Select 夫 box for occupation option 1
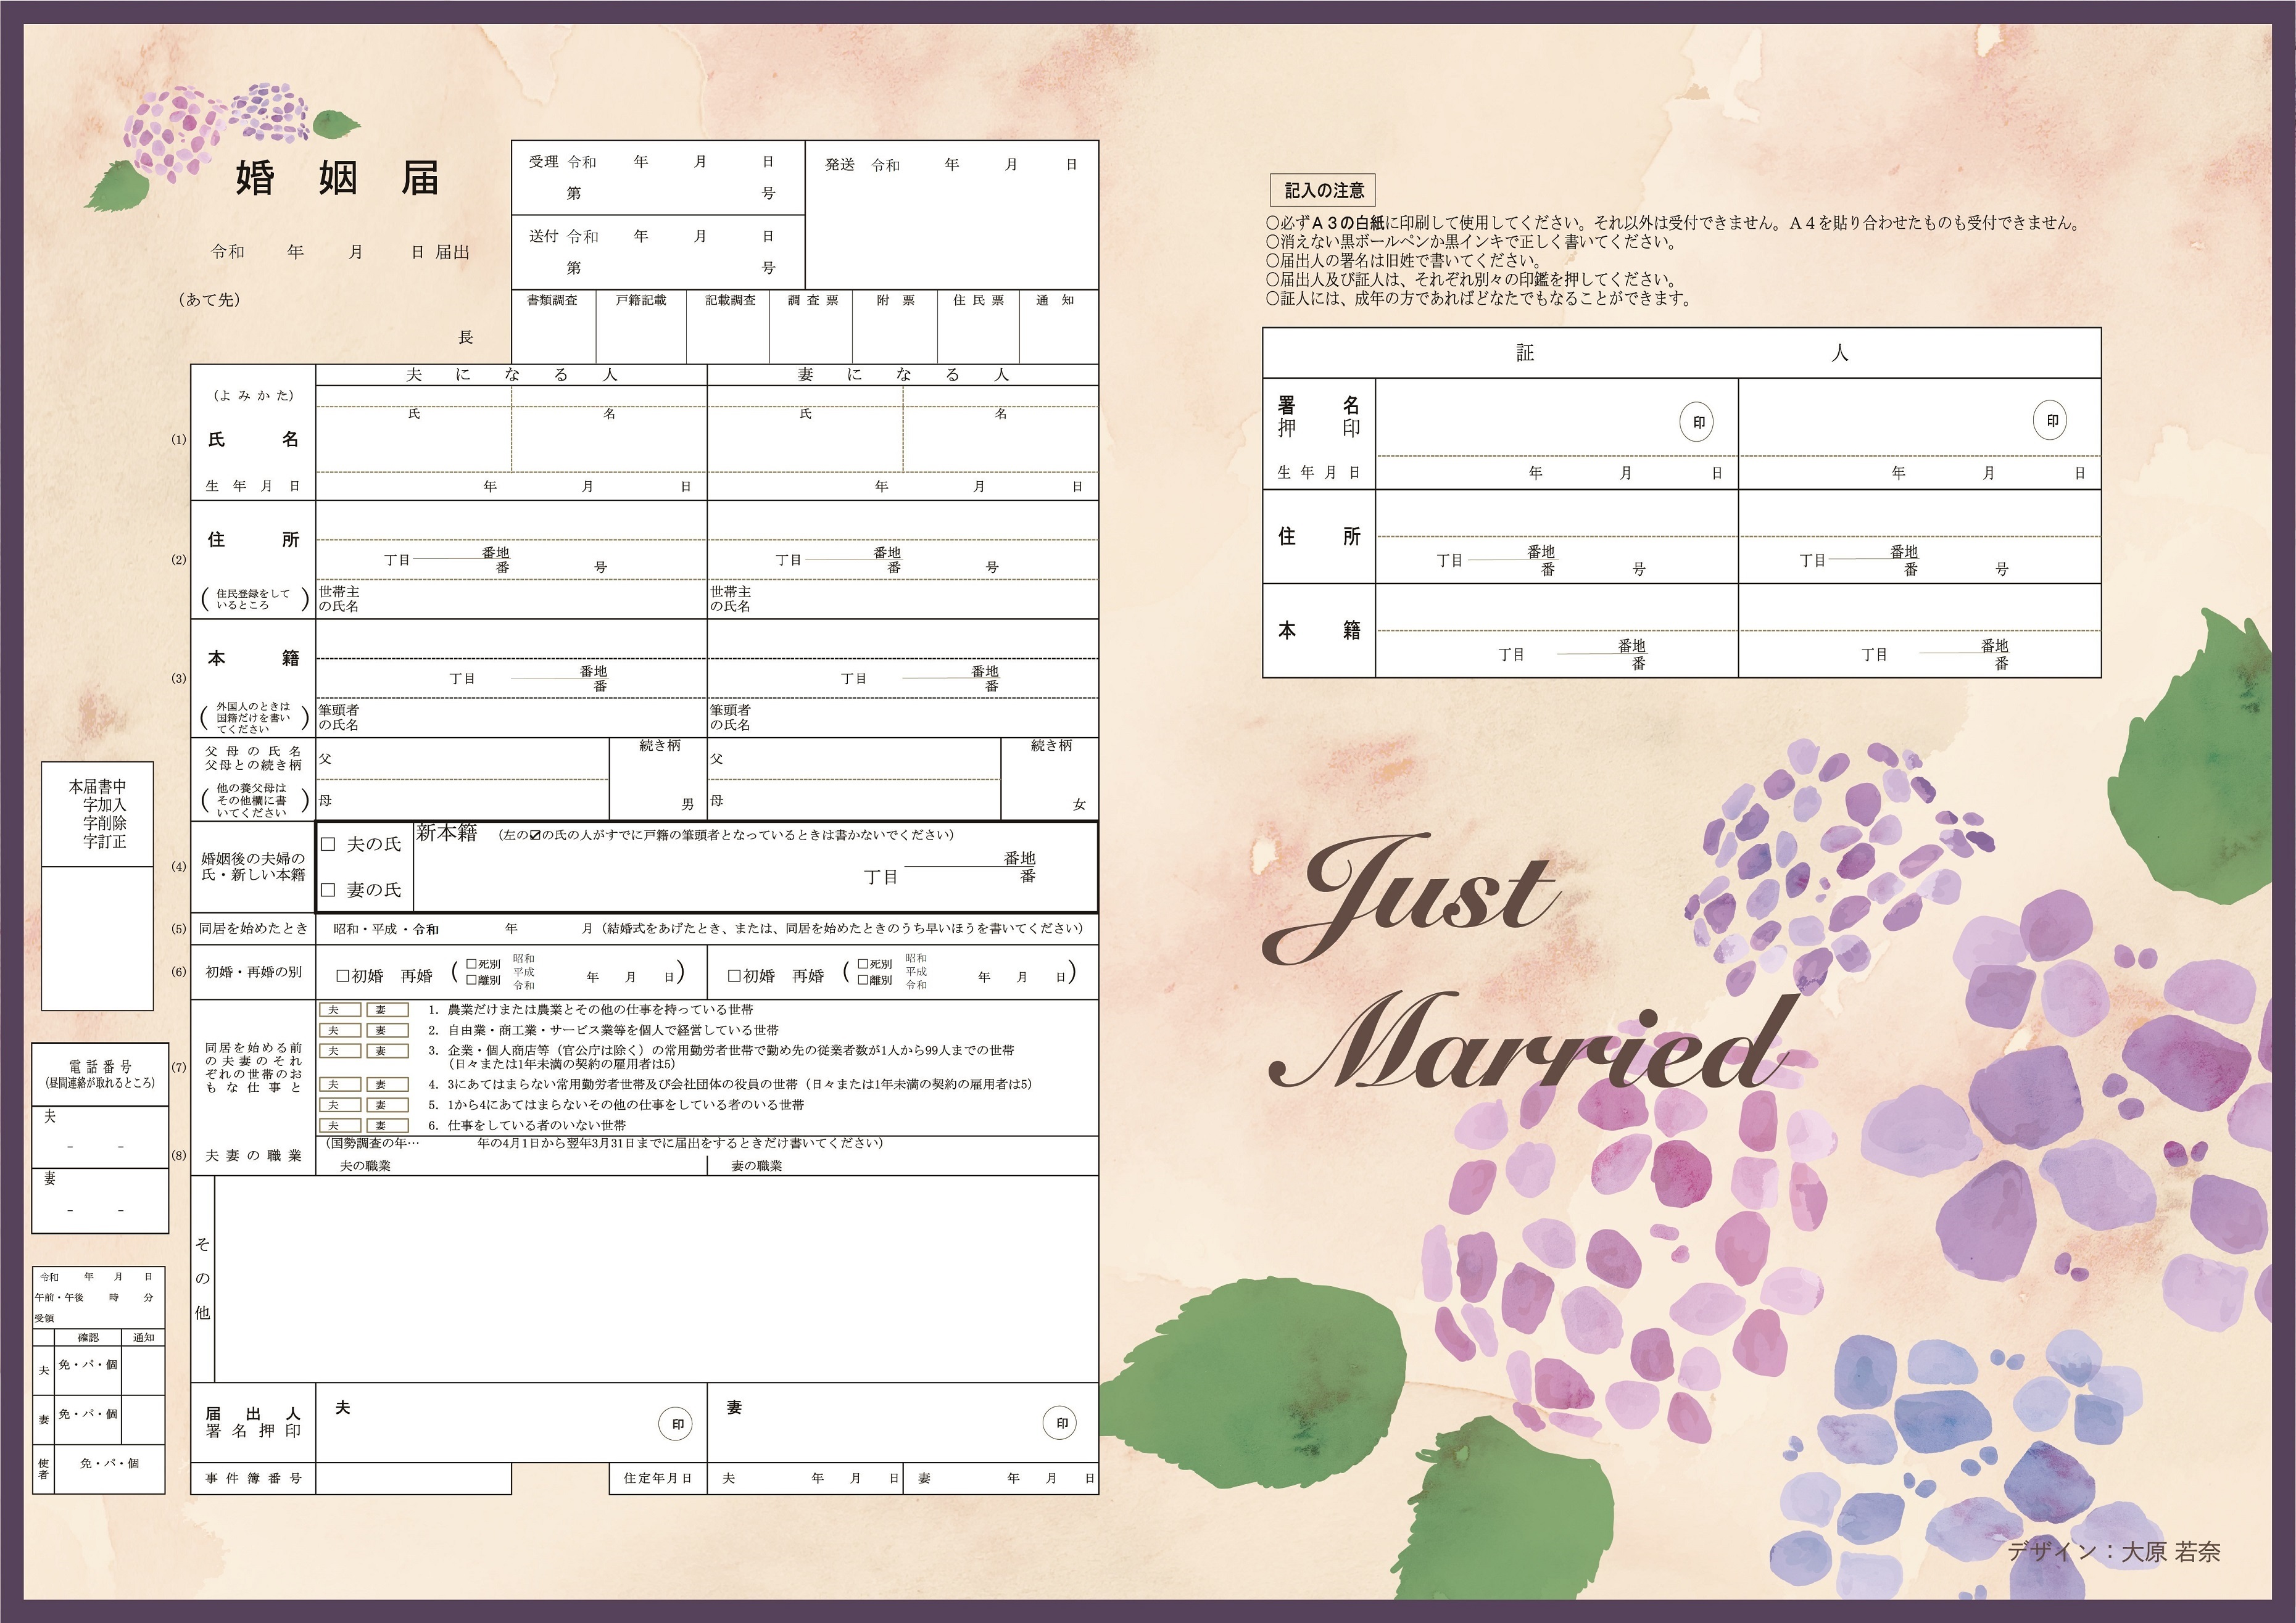Image resolution: width=2296 pixels, height=1623 pixels. tap(339, 1010)
